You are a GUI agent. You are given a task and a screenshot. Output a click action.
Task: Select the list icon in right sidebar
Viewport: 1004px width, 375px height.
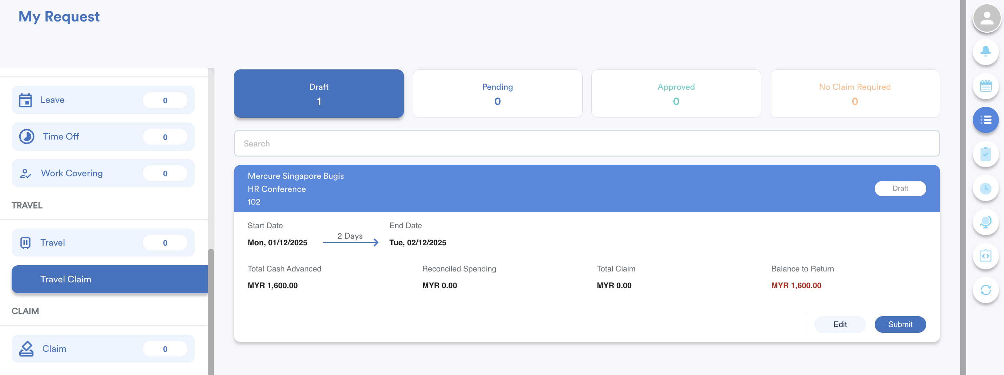click(986, 120)
